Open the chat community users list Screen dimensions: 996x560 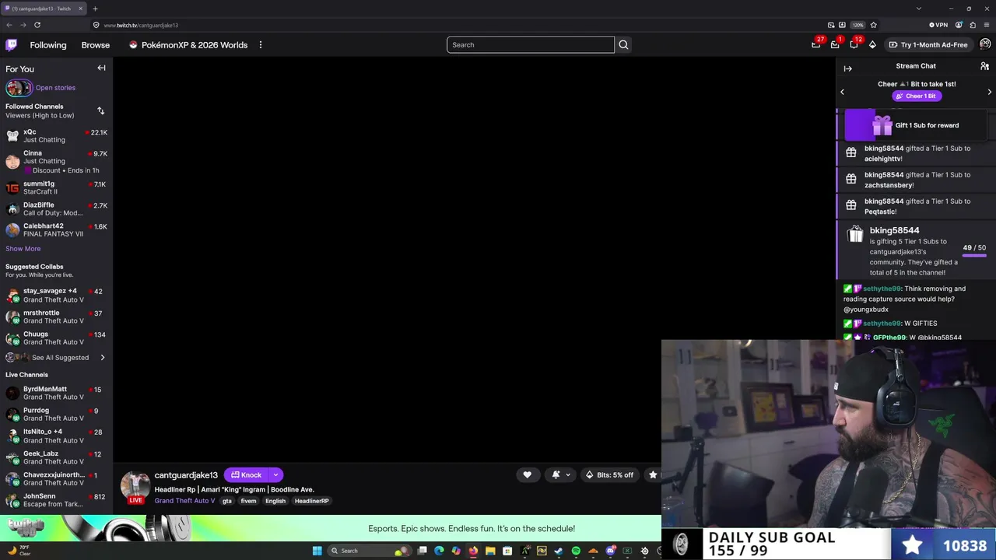(x=984, y=67)
